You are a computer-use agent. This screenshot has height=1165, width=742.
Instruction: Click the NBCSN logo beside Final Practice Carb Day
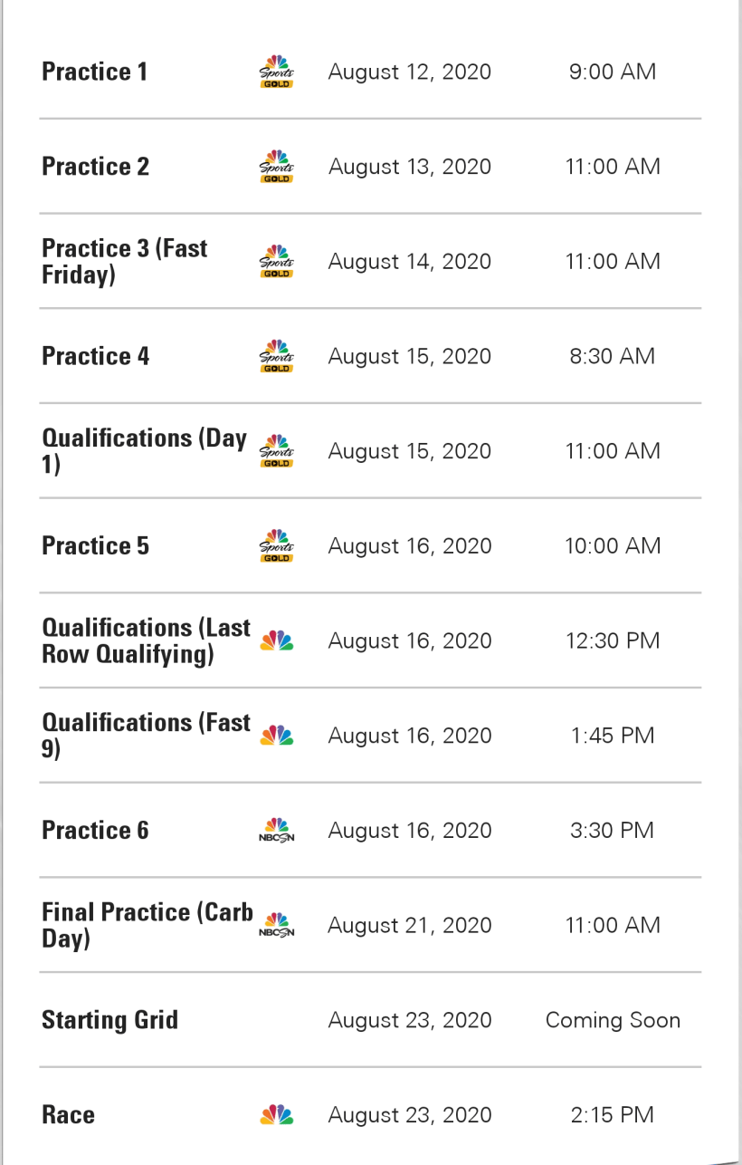276,925
